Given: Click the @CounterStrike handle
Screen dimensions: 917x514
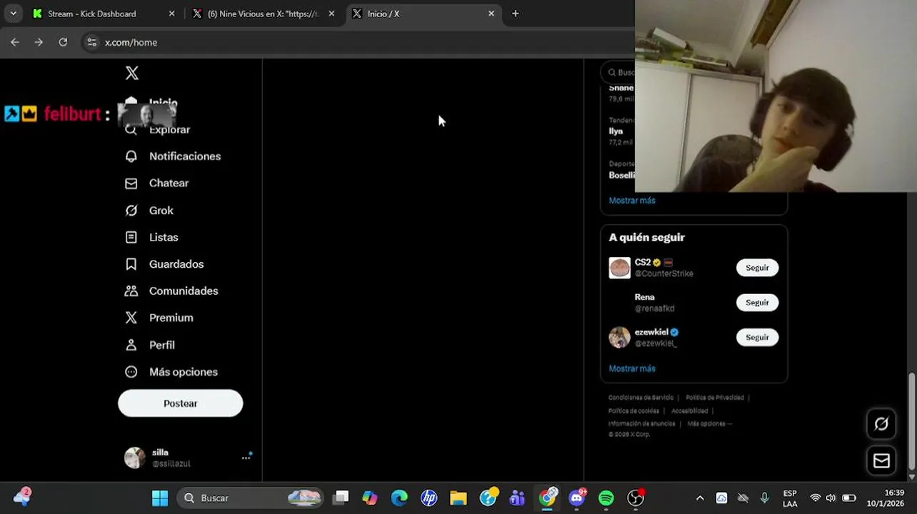Looking at the screenshot, I should click(x=664, y=273).
